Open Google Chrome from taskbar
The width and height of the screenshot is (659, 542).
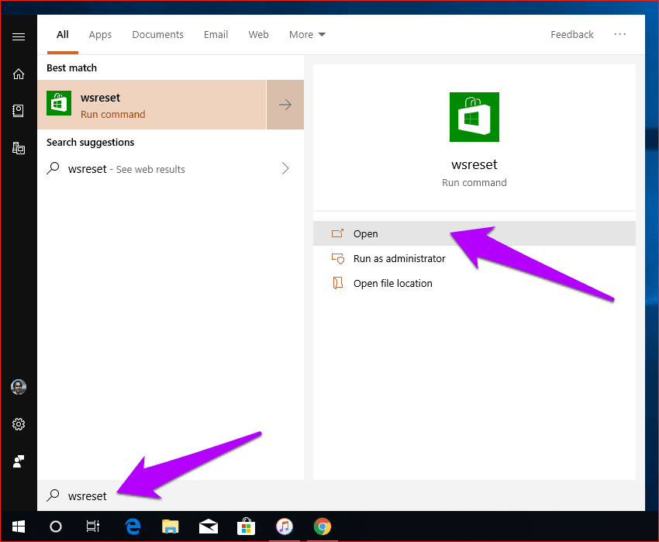(x=323, y=526)
